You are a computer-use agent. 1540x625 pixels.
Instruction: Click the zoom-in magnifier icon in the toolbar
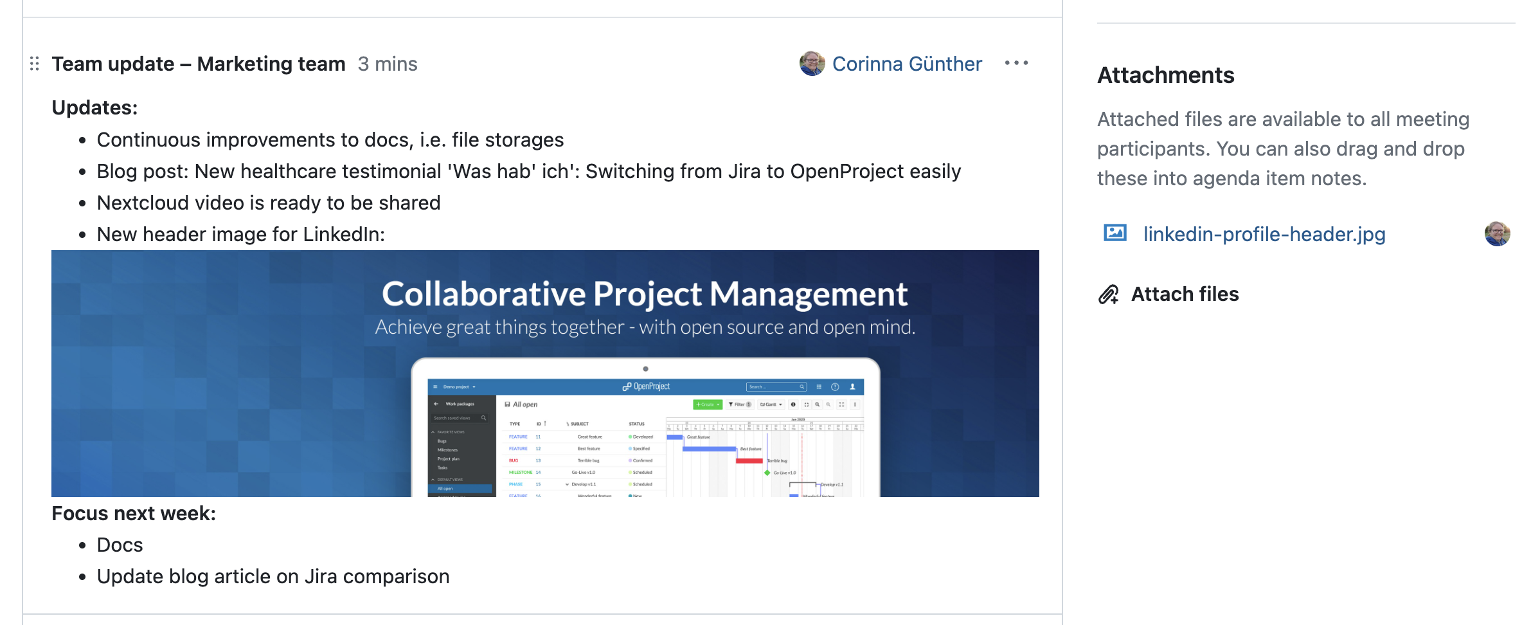(817, 404)
